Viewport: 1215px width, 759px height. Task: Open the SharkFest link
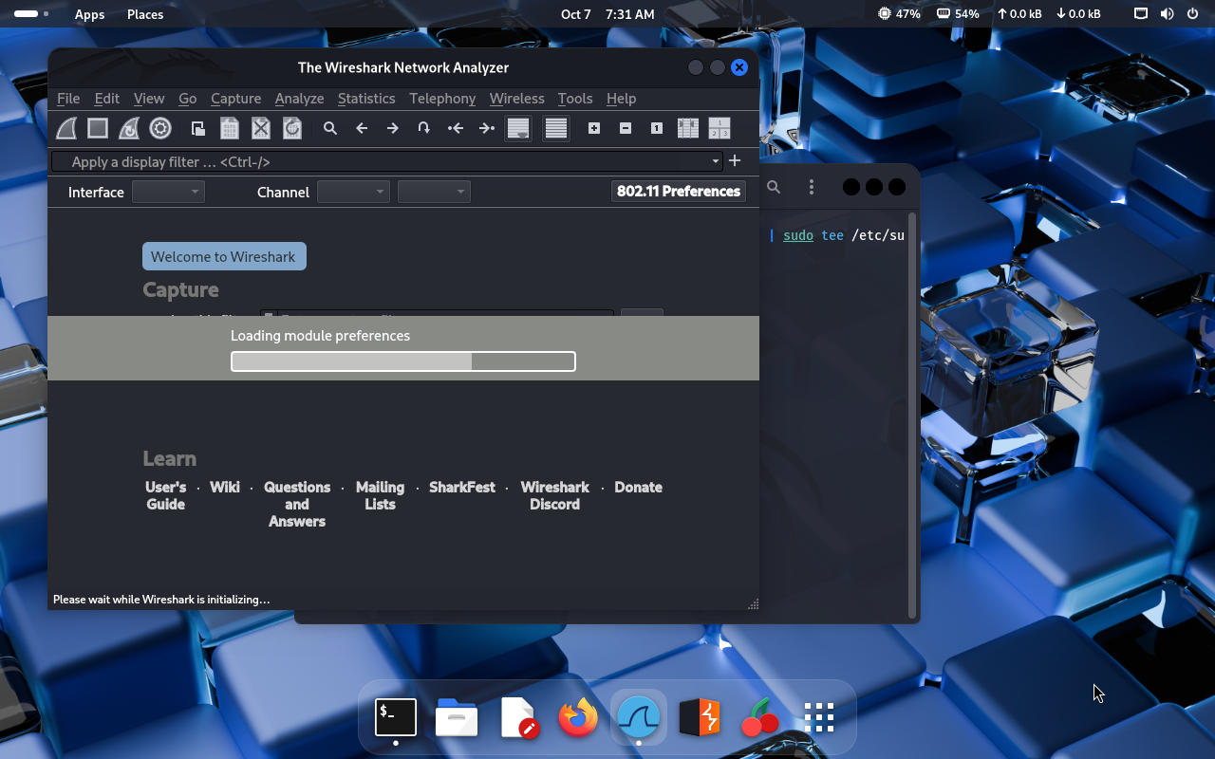462,487
